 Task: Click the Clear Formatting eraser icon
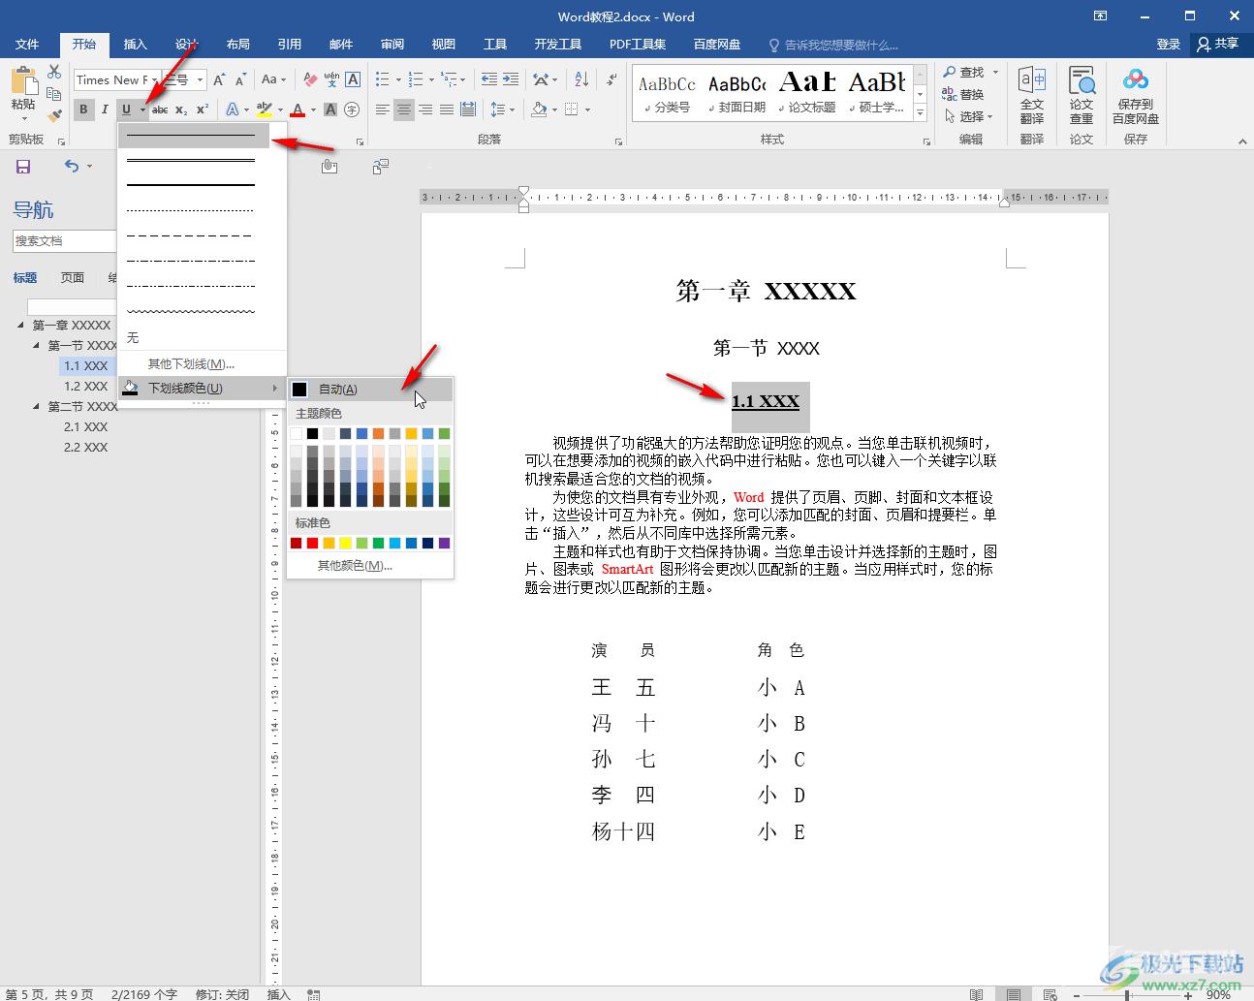point(310,79)
